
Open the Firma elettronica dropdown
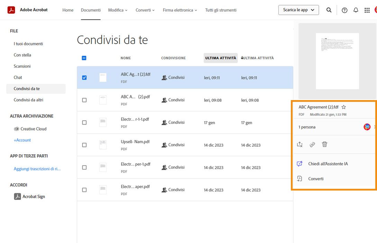point(180,10)
